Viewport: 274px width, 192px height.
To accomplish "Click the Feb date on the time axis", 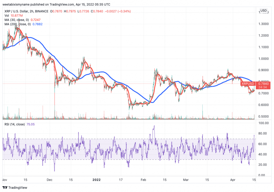I will point(143,180).
